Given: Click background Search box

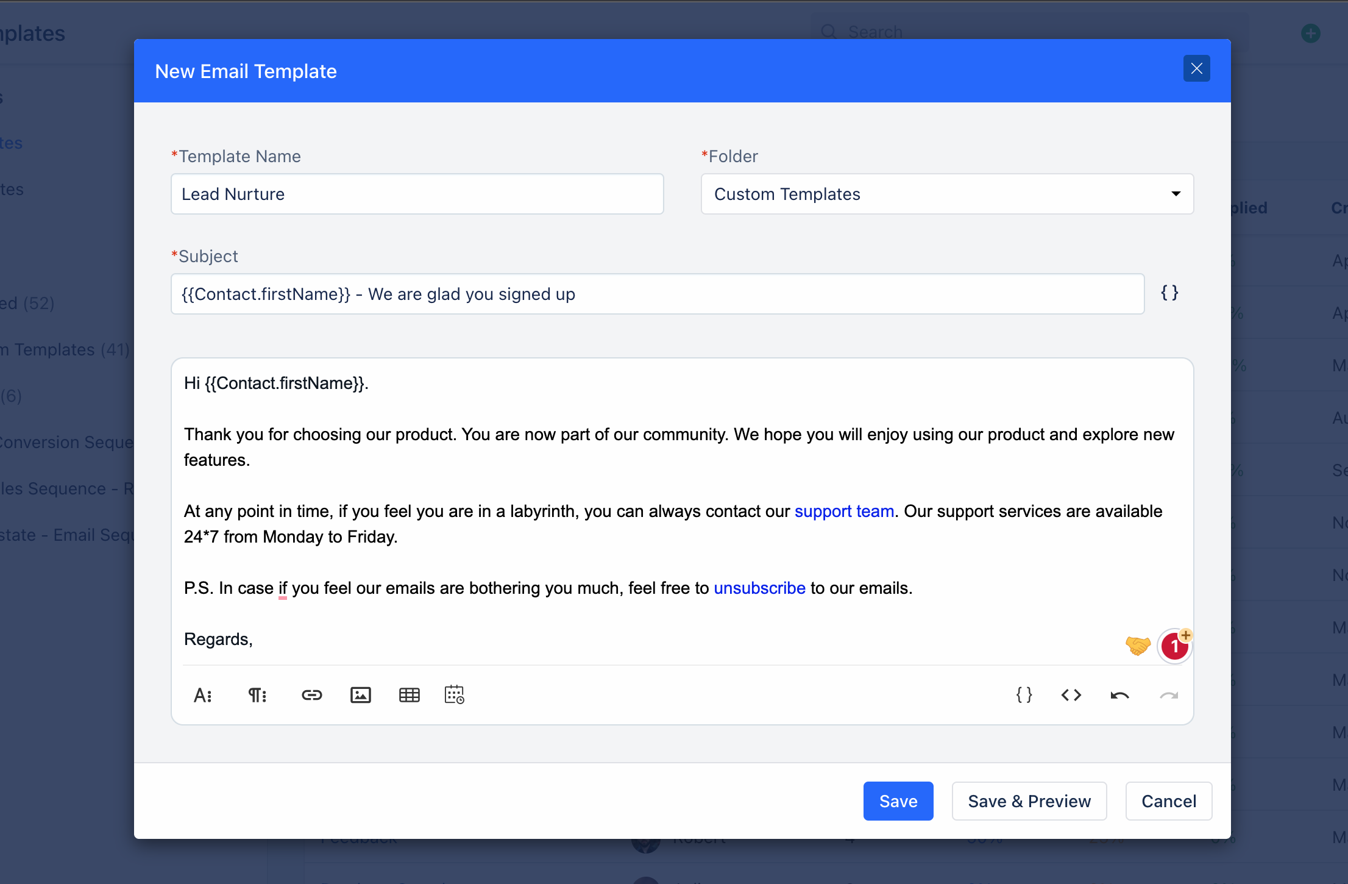Looking at the screenshot, I should click(x=1030, y=32).
